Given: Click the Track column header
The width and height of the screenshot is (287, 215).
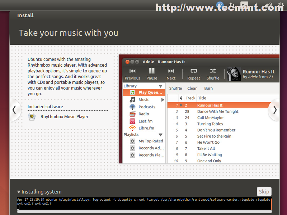Looking at the screenshot, I should 190,98.
